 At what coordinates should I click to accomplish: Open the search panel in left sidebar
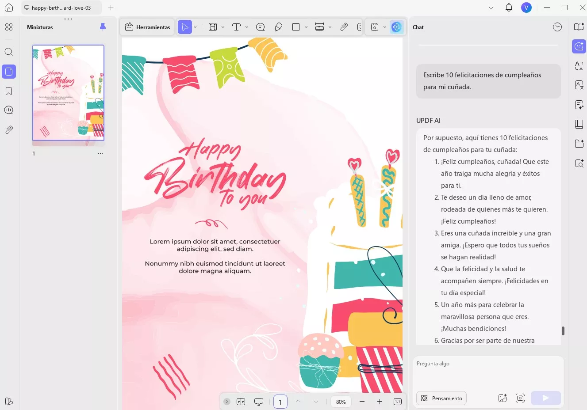9,52
